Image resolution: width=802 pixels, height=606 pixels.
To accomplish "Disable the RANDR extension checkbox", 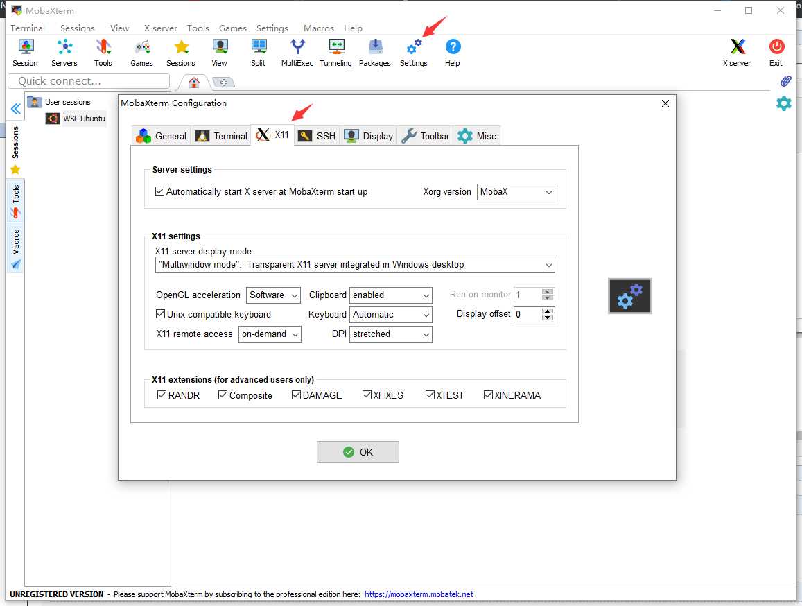I will [162, 395].
